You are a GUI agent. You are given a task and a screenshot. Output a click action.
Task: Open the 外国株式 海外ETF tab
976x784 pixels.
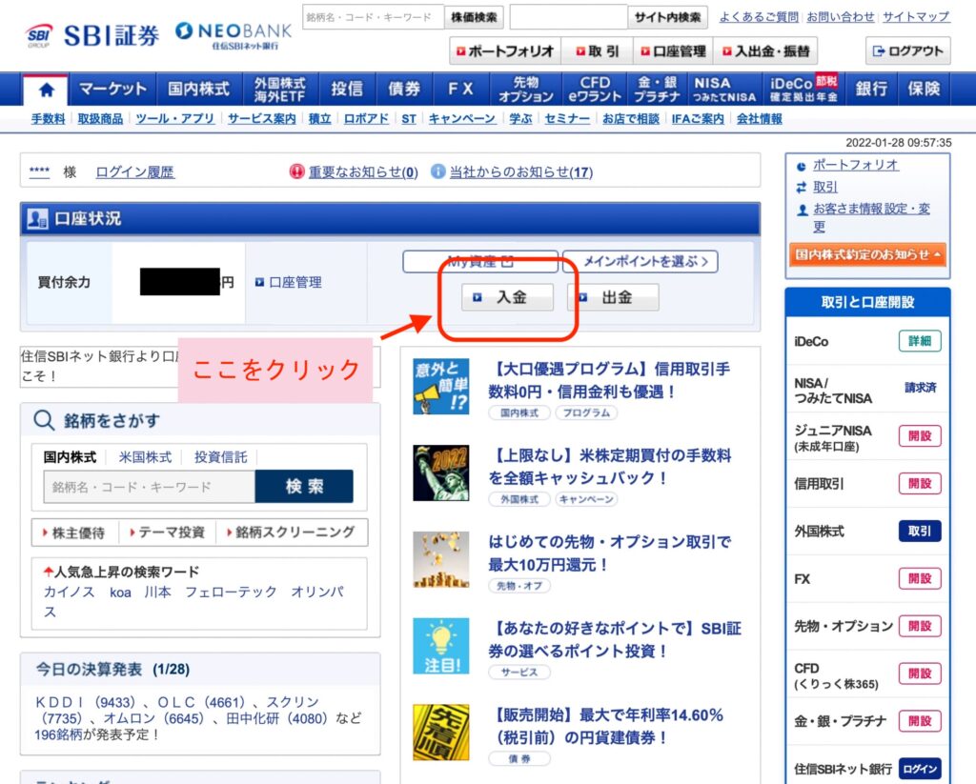click(279, 89)
